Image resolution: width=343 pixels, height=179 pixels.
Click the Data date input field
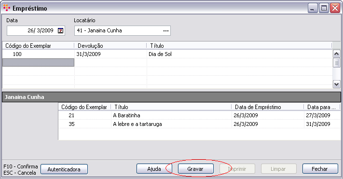pos(36,30)
